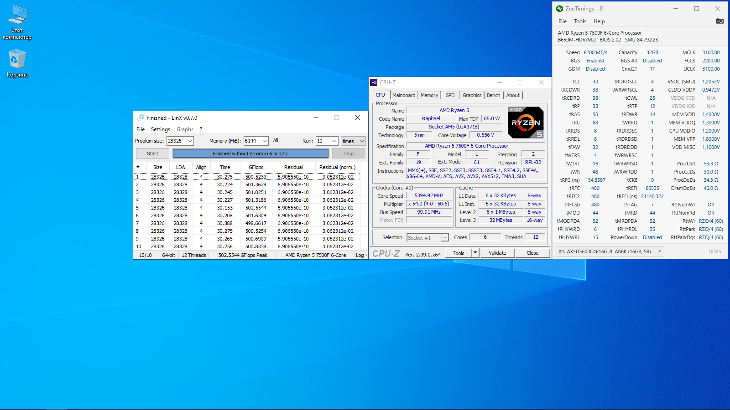This screenshot has width=730, height=410.
Task: Click the CPU-Z Core Speed value 5394.92 MHz
Action: point(429,195)
